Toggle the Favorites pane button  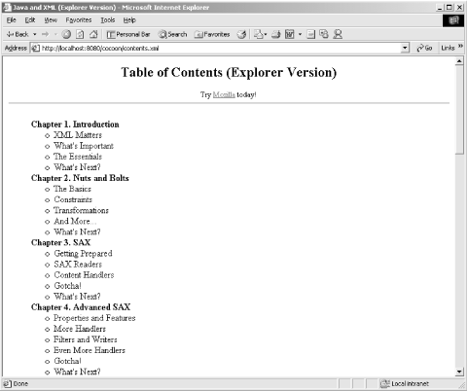[x=212, y=34]
